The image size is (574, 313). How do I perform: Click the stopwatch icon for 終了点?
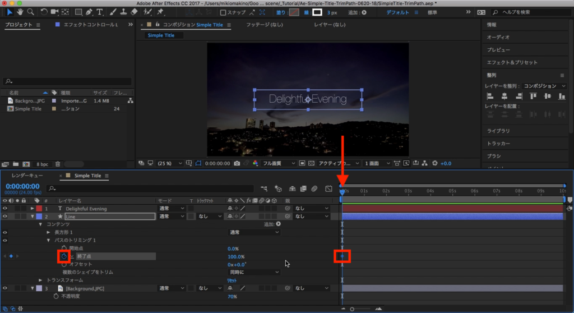64,256
